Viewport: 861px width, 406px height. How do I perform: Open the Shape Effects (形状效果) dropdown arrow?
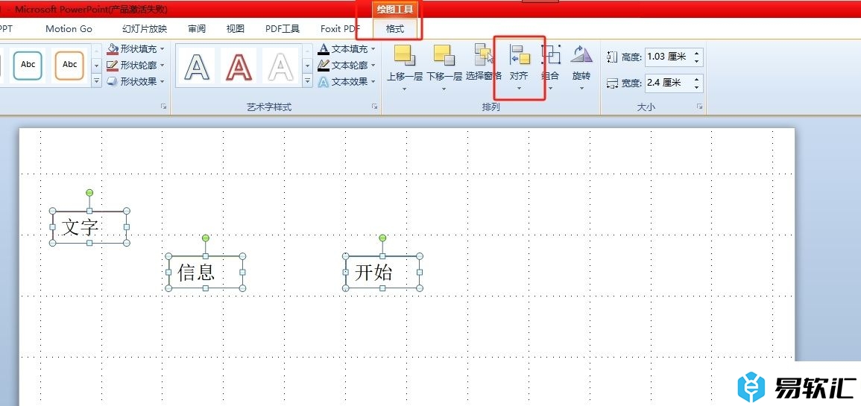162,81
